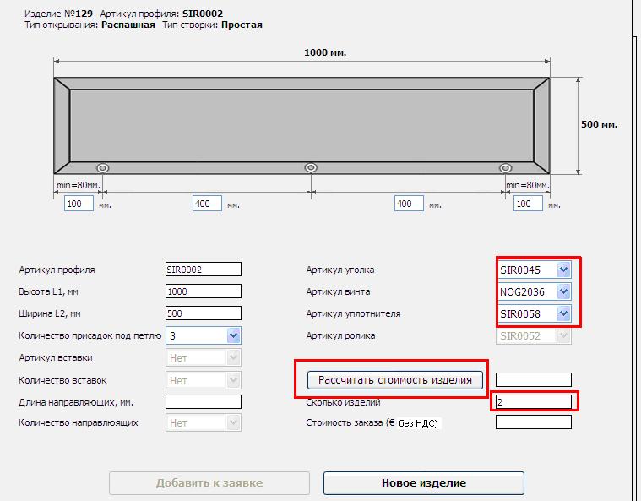The image size is (641, 501).
Task: Select the Высота L1 input field
Action: tap(203, 291)
